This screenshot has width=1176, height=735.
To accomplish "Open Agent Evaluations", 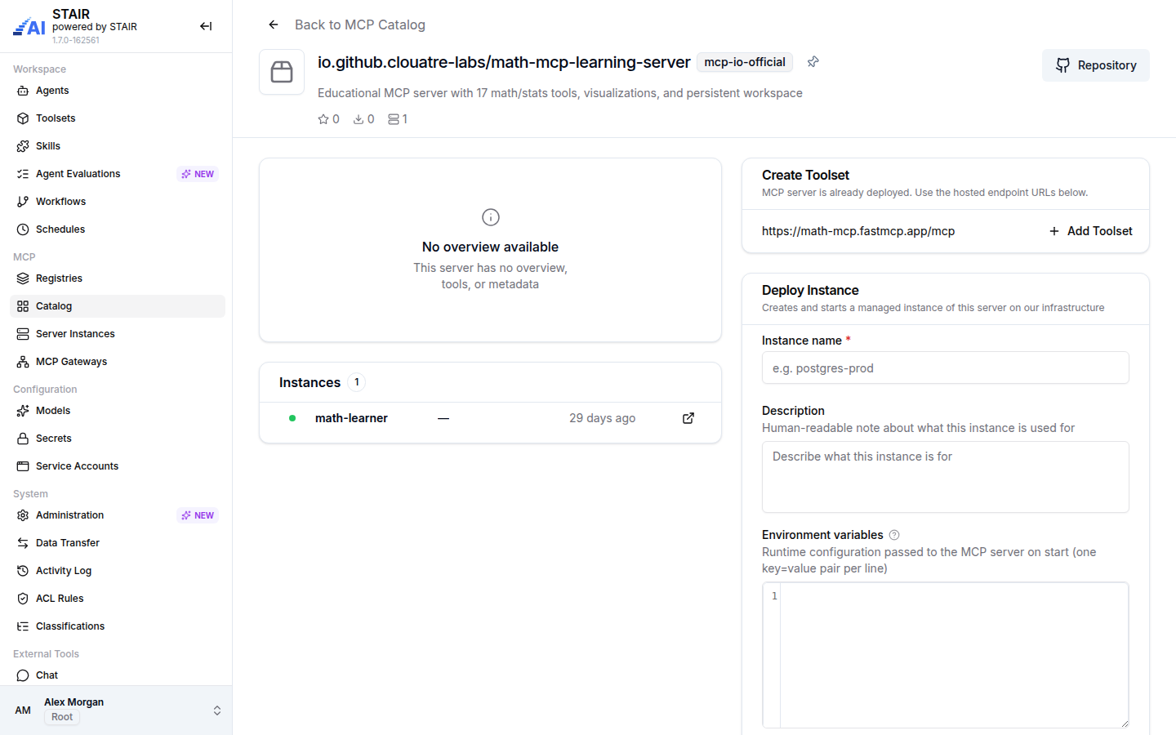I will click(118, 174).
